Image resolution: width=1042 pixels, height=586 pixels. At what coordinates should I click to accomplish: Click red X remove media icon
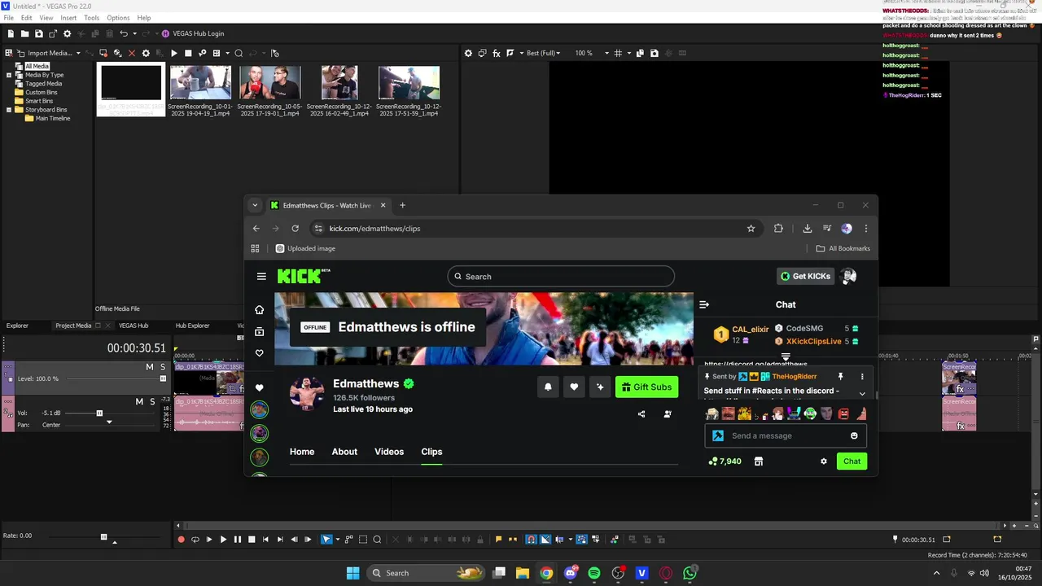(x=132, y=53)
